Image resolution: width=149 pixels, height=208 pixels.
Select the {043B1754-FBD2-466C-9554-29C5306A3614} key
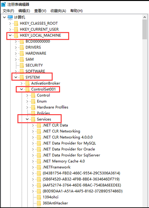point(82,173)
